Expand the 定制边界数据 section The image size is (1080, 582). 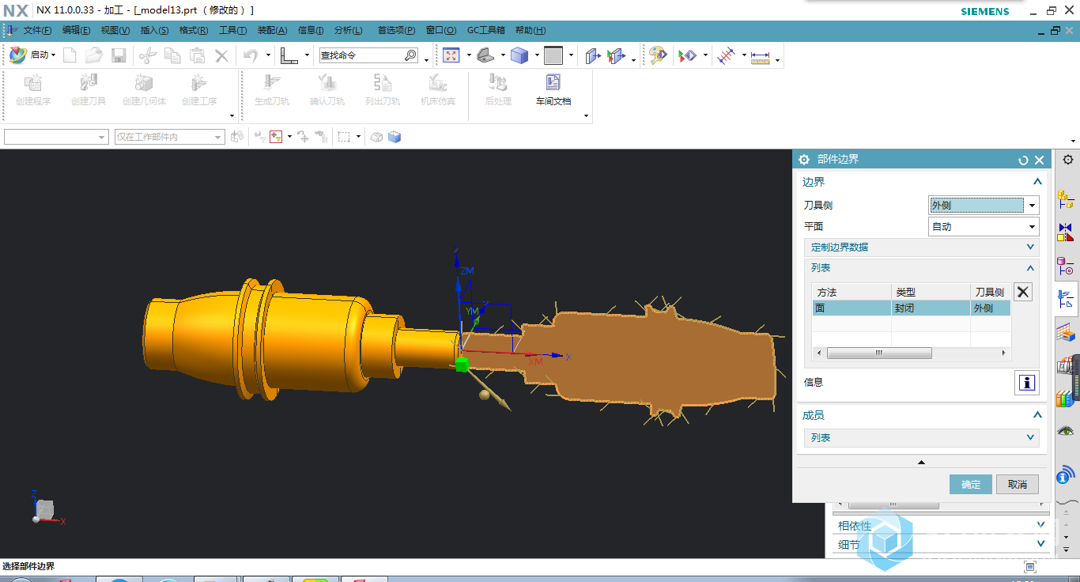pyautogui.click(x=922, y=248)
